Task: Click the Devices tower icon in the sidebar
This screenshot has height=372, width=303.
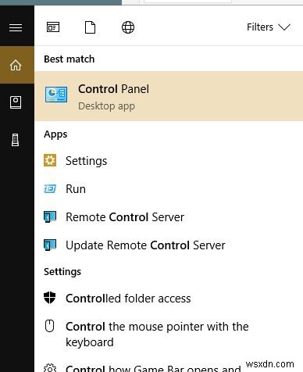Action: (x=16, y=140)
